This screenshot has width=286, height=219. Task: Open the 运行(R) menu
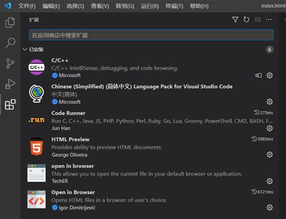150,6
